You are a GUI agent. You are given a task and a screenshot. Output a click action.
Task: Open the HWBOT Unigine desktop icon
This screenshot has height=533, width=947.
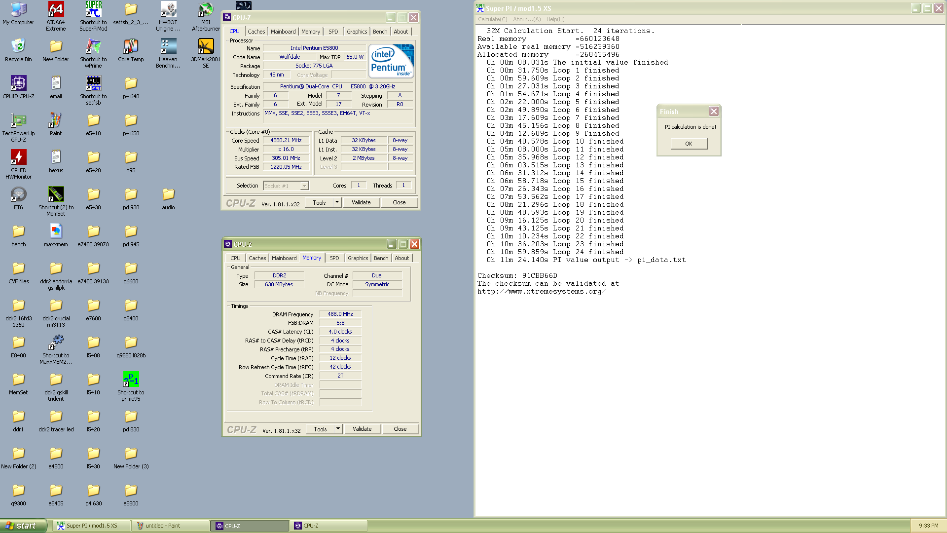[168, 16]
